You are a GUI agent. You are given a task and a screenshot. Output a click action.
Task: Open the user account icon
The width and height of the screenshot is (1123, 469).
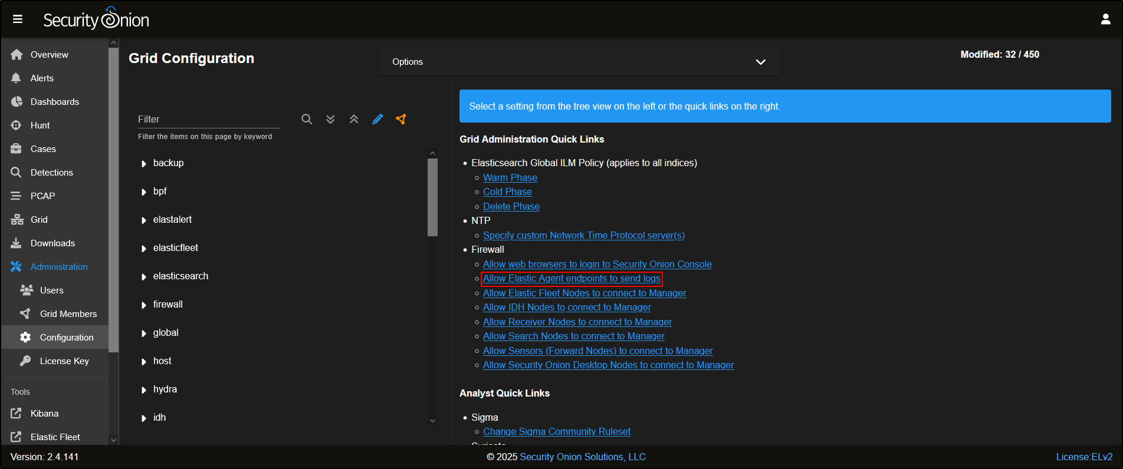[1105, 19]
